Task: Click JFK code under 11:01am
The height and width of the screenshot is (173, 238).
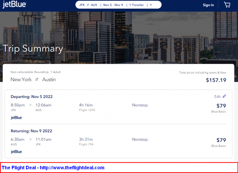Action: point(38,144)
